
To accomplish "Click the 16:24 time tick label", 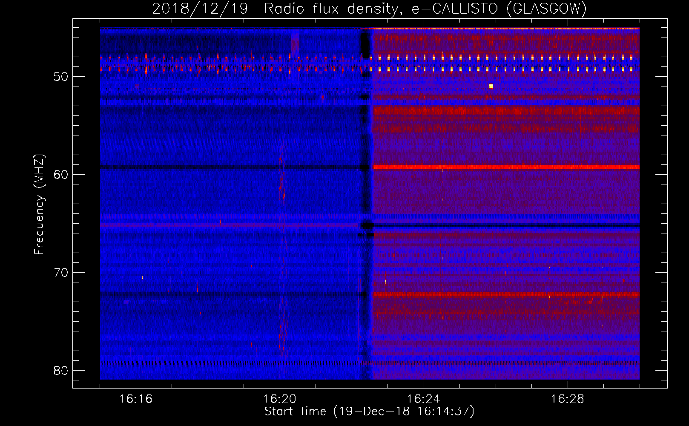I will (x=424, y=399).
